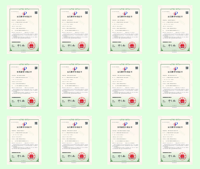Click red seal on middle row's first certificate

(31, 100)
